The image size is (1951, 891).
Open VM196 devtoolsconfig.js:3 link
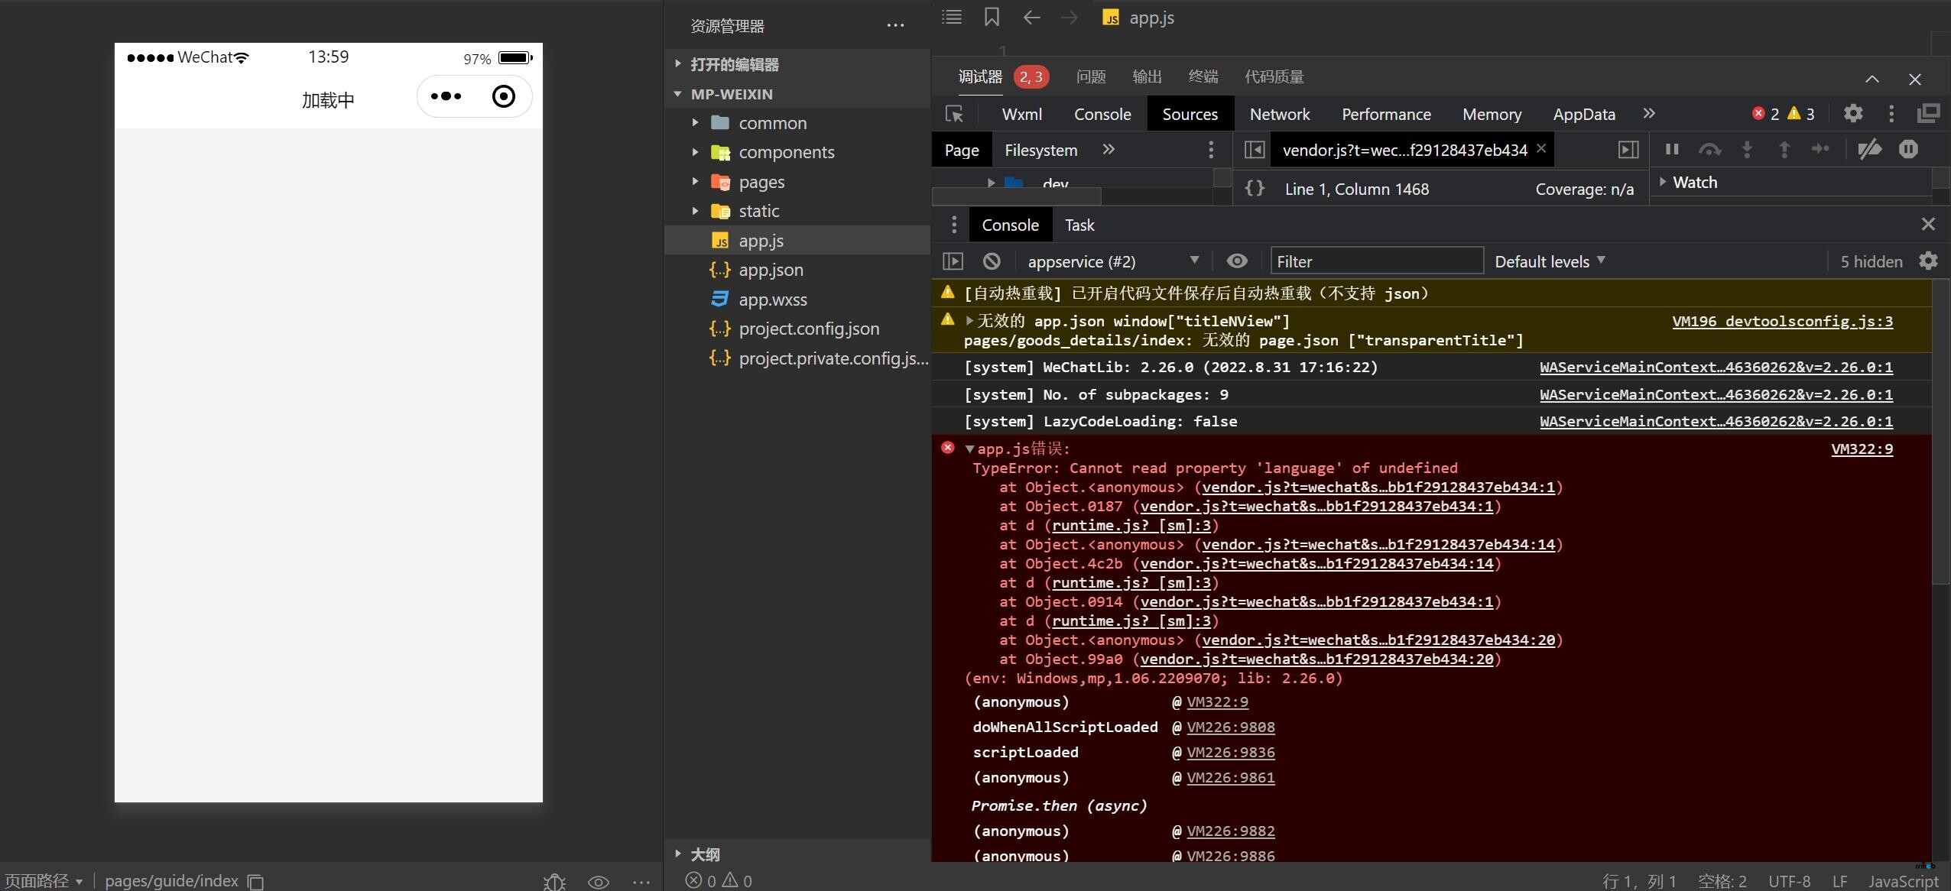[x=1783, y=321]
